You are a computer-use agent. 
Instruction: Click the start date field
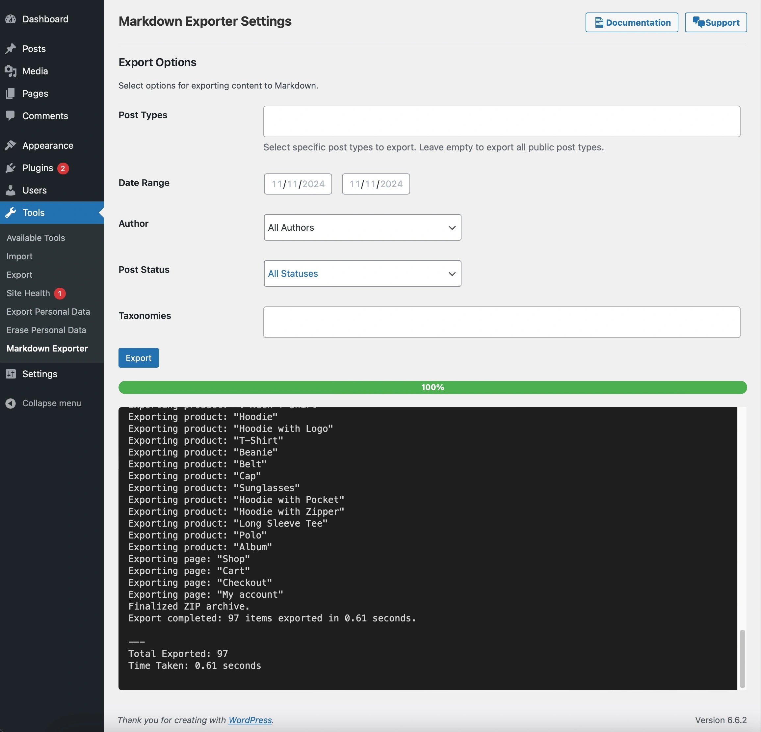click(298, 184)
